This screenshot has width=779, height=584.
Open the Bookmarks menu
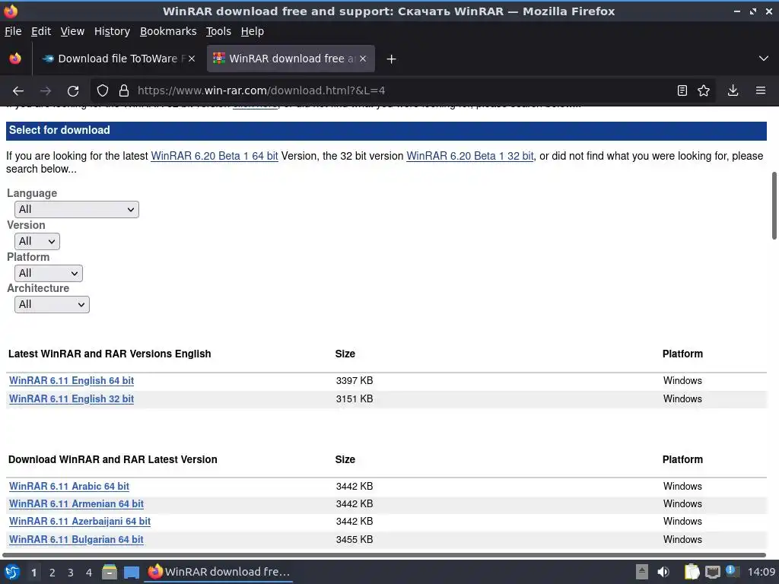coord(168,31)
